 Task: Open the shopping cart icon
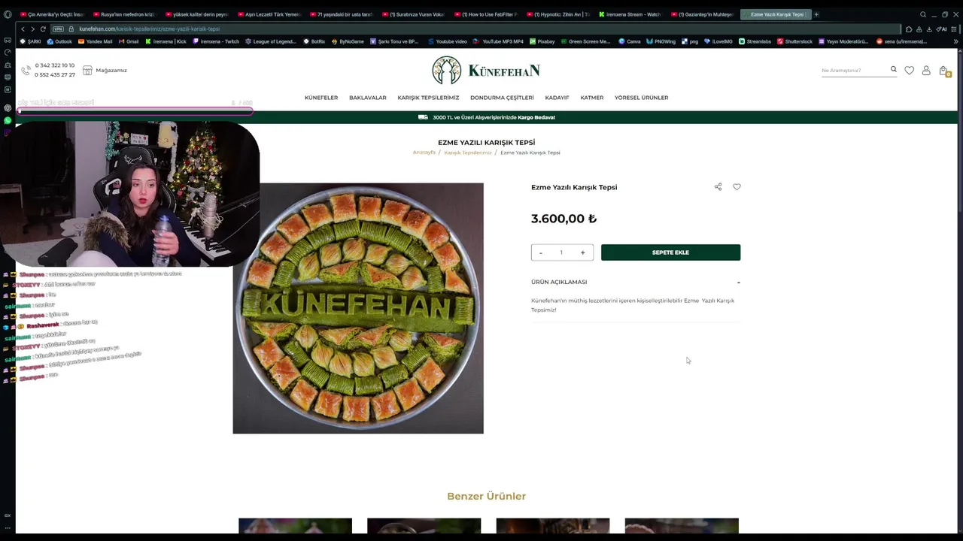943,71
